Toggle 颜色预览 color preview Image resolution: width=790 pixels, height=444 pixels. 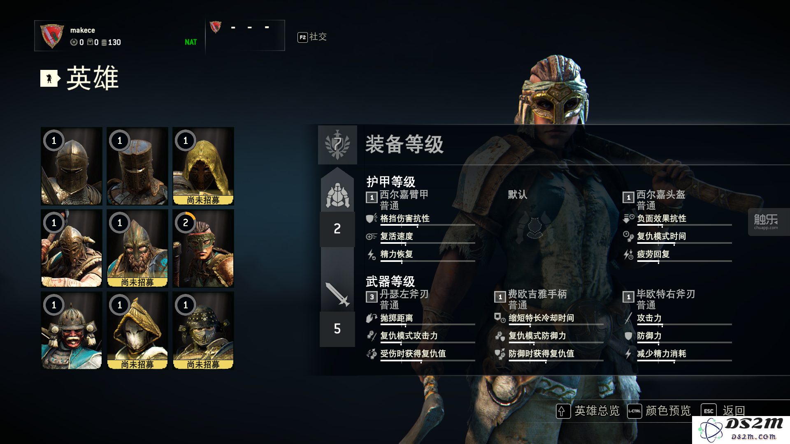point(659,411)
